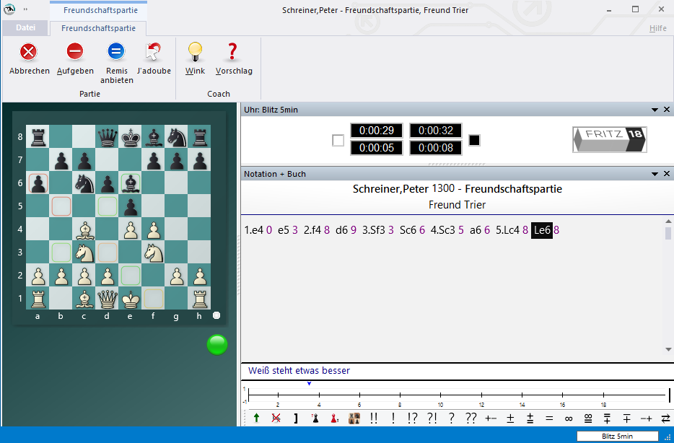This screenshot has width=674, height=443.
Task: Request a Vorschlag move suggestion
Action: point(233,52)
